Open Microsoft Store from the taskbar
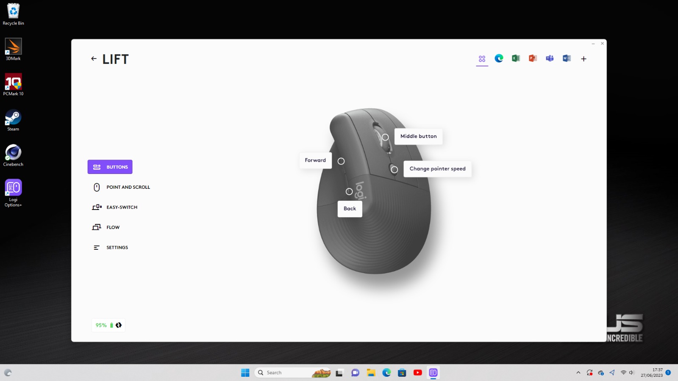The height and width of the screenshot is (381, 678). (402, 373)
